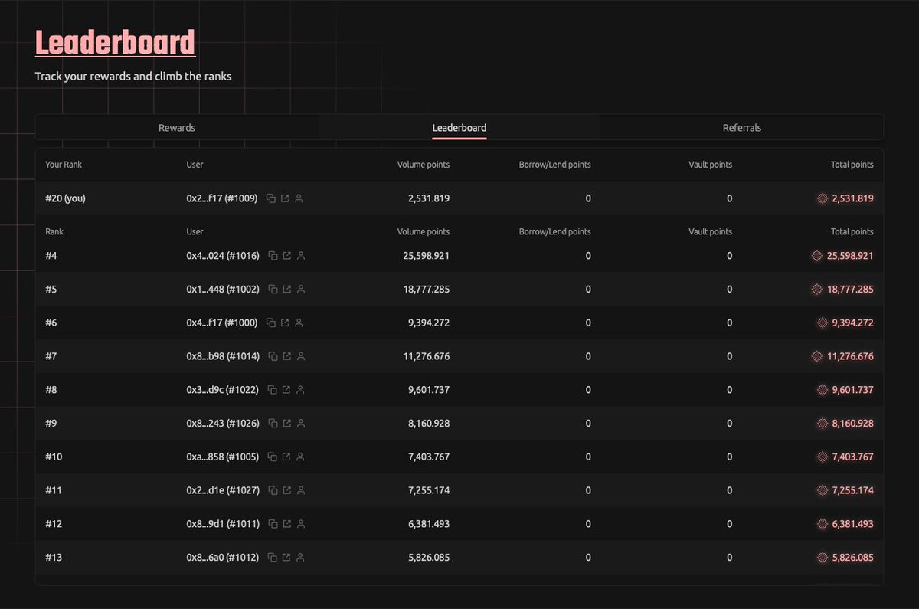This screenshot has width=919, height=609.
Task: Click volume points value 18,777.285
Action: [x=427, y=290]
